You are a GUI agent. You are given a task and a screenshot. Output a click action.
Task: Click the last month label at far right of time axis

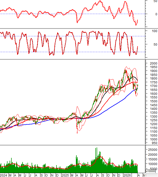tap(144, 175)
